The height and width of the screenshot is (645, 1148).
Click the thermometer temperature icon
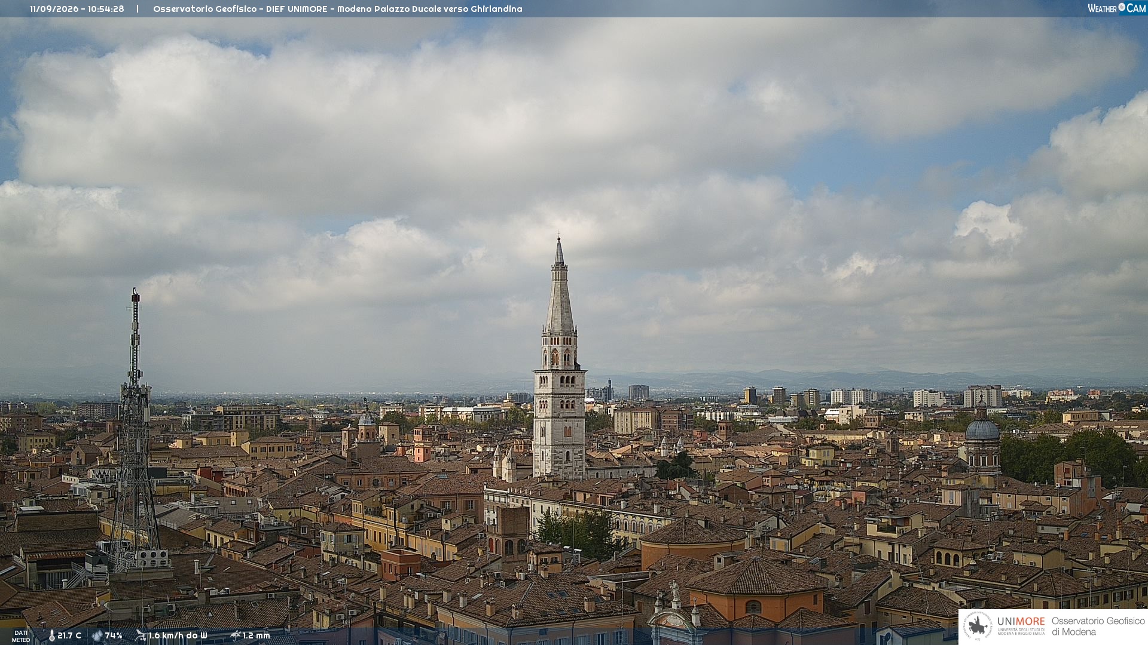pyautogui.click(x=51, y=635)
